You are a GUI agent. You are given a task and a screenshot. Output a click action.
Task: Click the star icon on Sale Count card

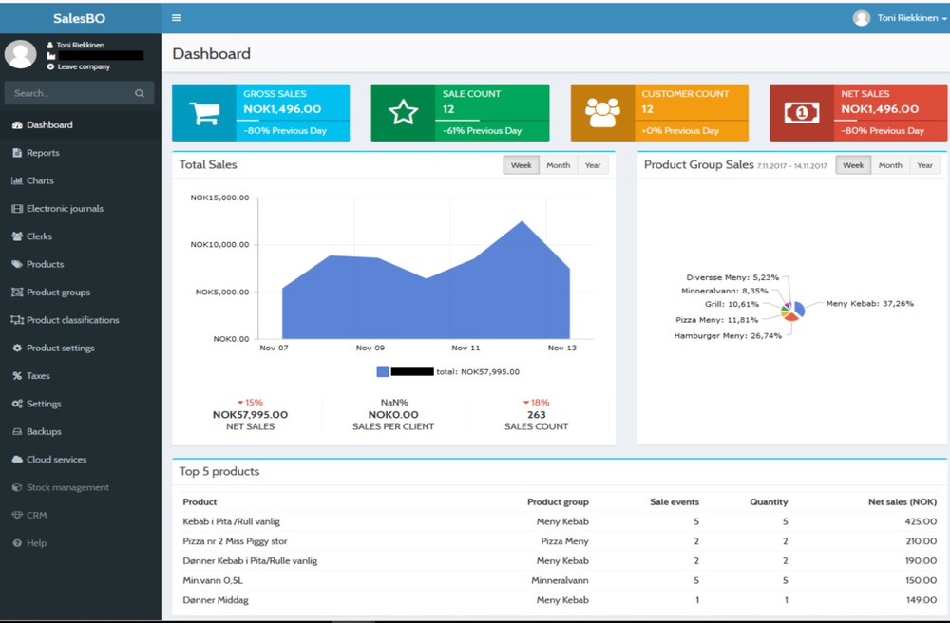pyautogui.click(x=403, y=113)
